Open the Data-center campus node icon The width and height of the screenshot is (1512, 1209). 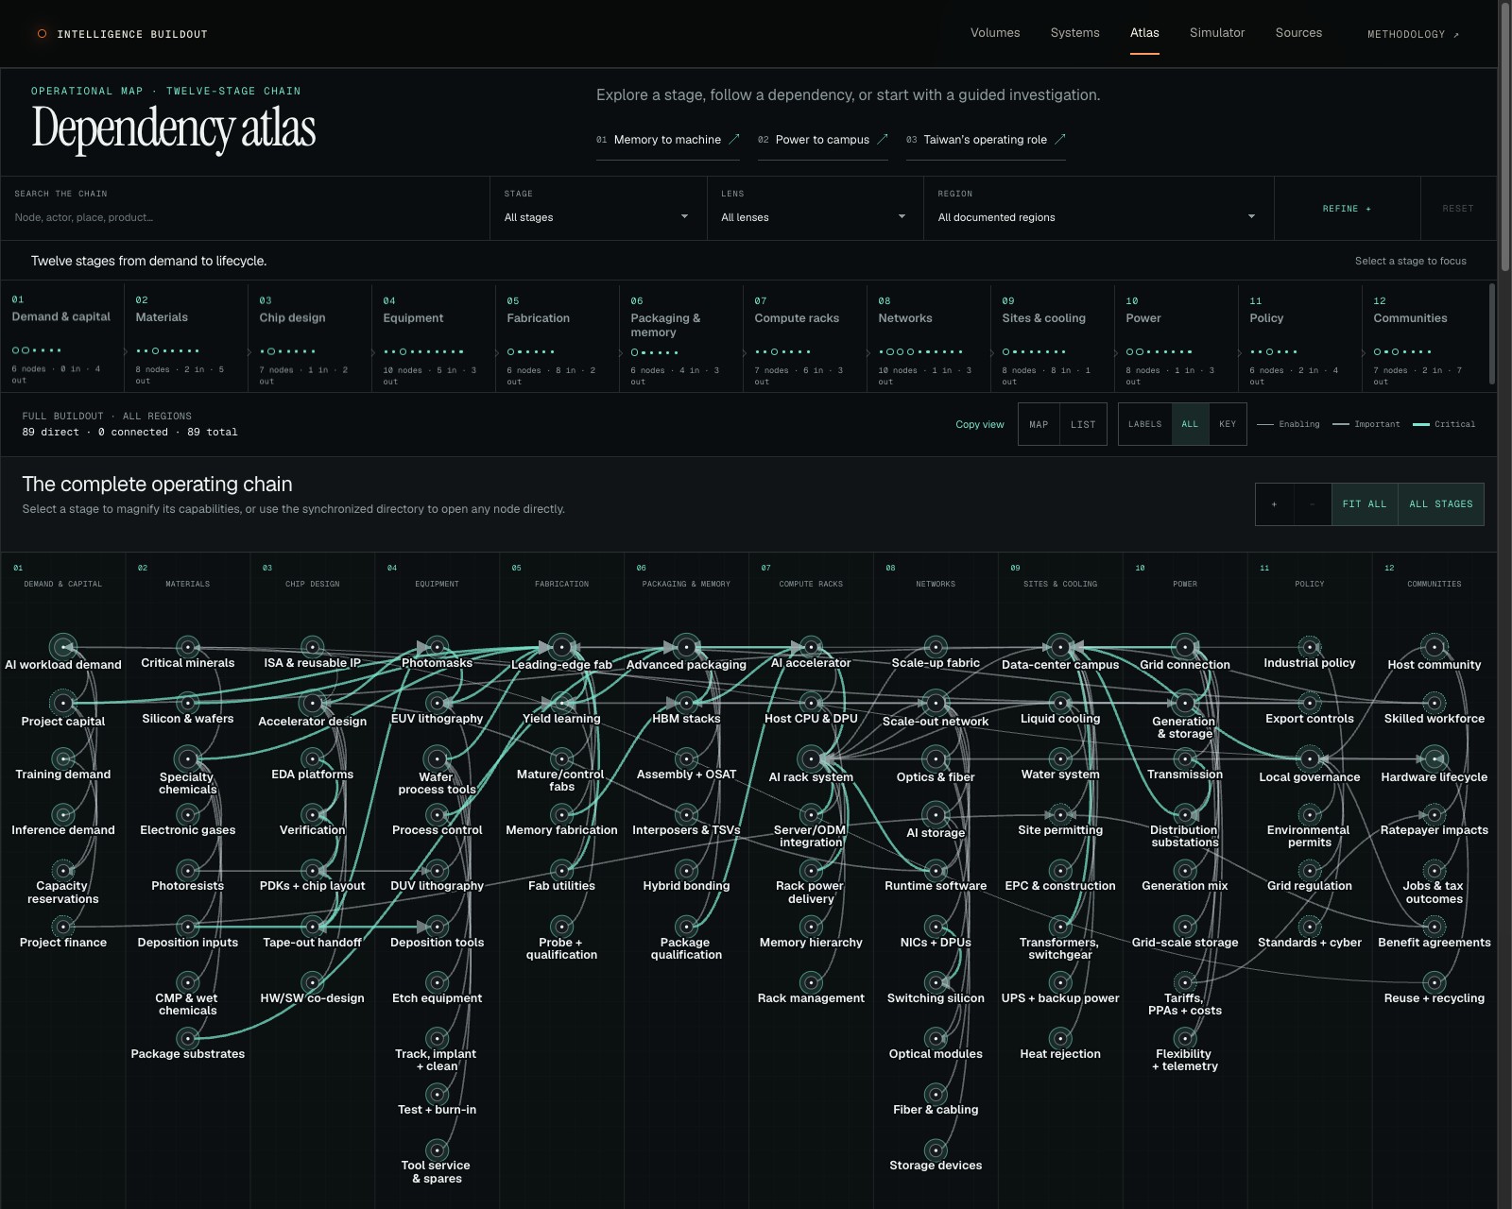point(1060,647)
